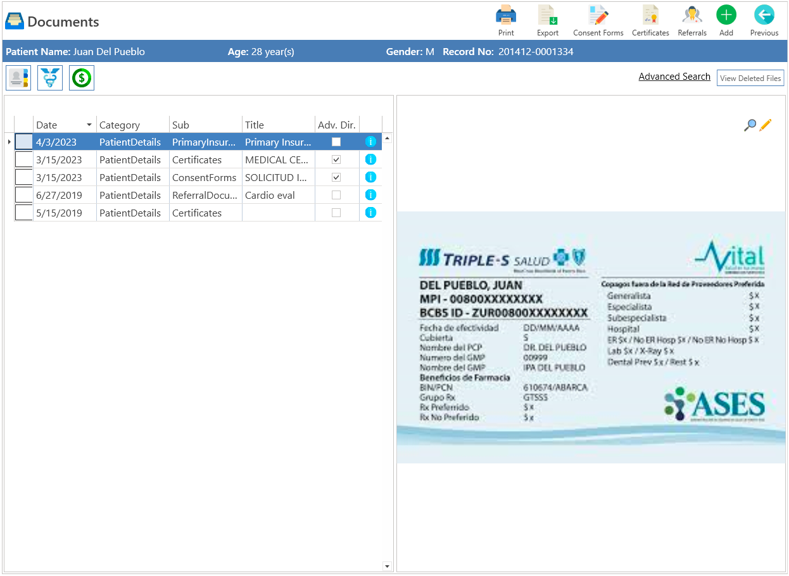Sort by the Title column header
Image resolution: width=789 pixels, height=576 pixels.
click(x=279, y=125)
